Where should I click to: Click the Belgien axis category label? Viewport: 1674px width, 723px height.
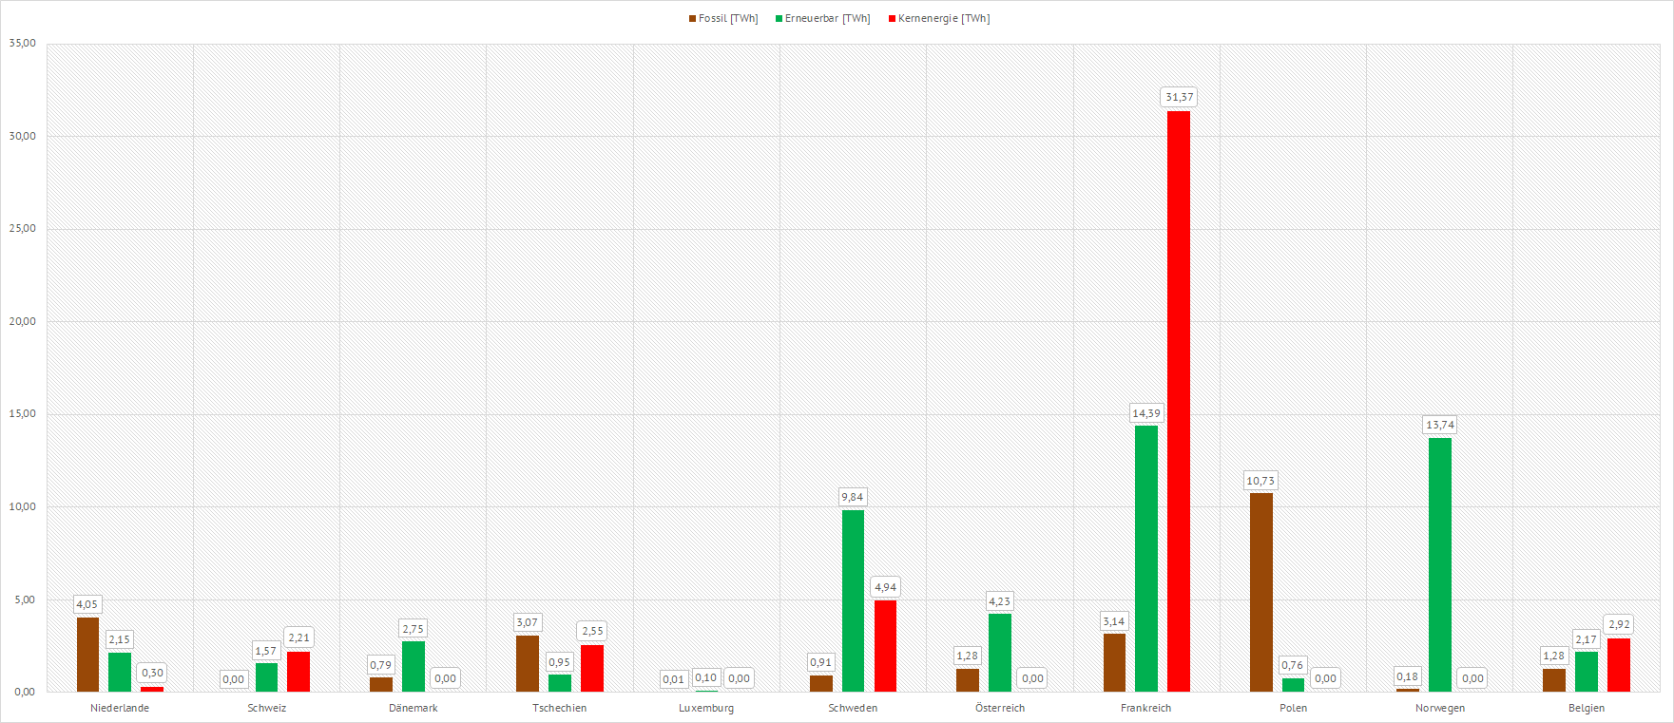[1587, 708]
